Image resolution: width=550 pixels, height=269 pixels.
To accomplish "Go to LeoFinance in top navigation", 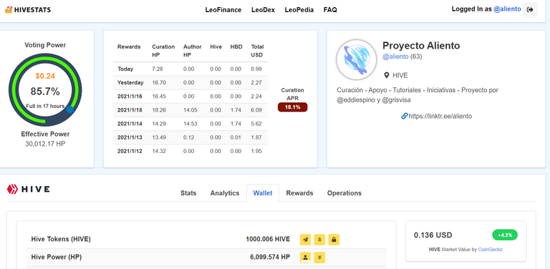I will (x=223, y=10).
